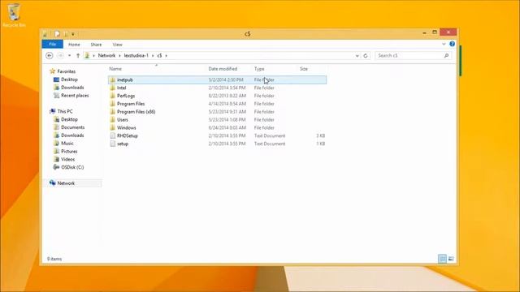This screenshot has width=520, height=292.
Task: Open Recent places in Favorites
Action: pos(75,96)
